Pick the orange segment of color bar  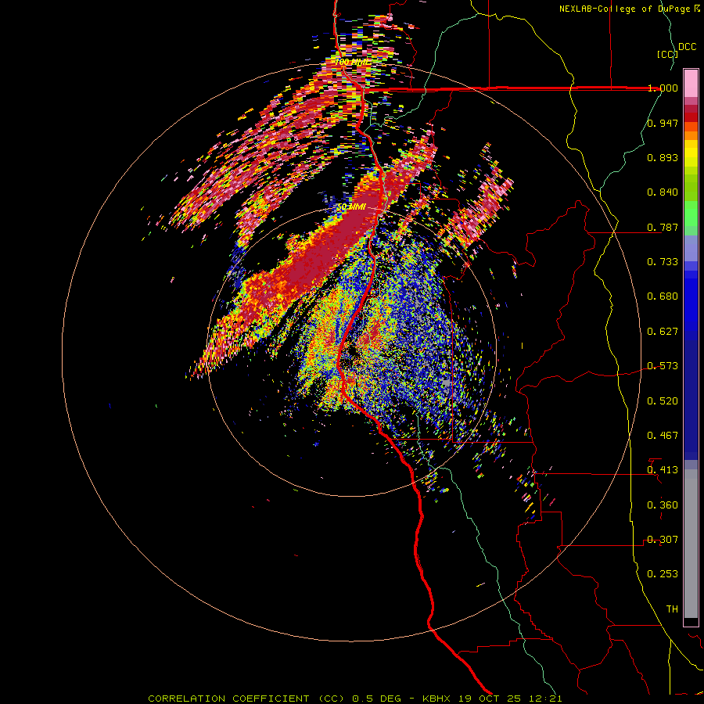(x=691, y=135)
